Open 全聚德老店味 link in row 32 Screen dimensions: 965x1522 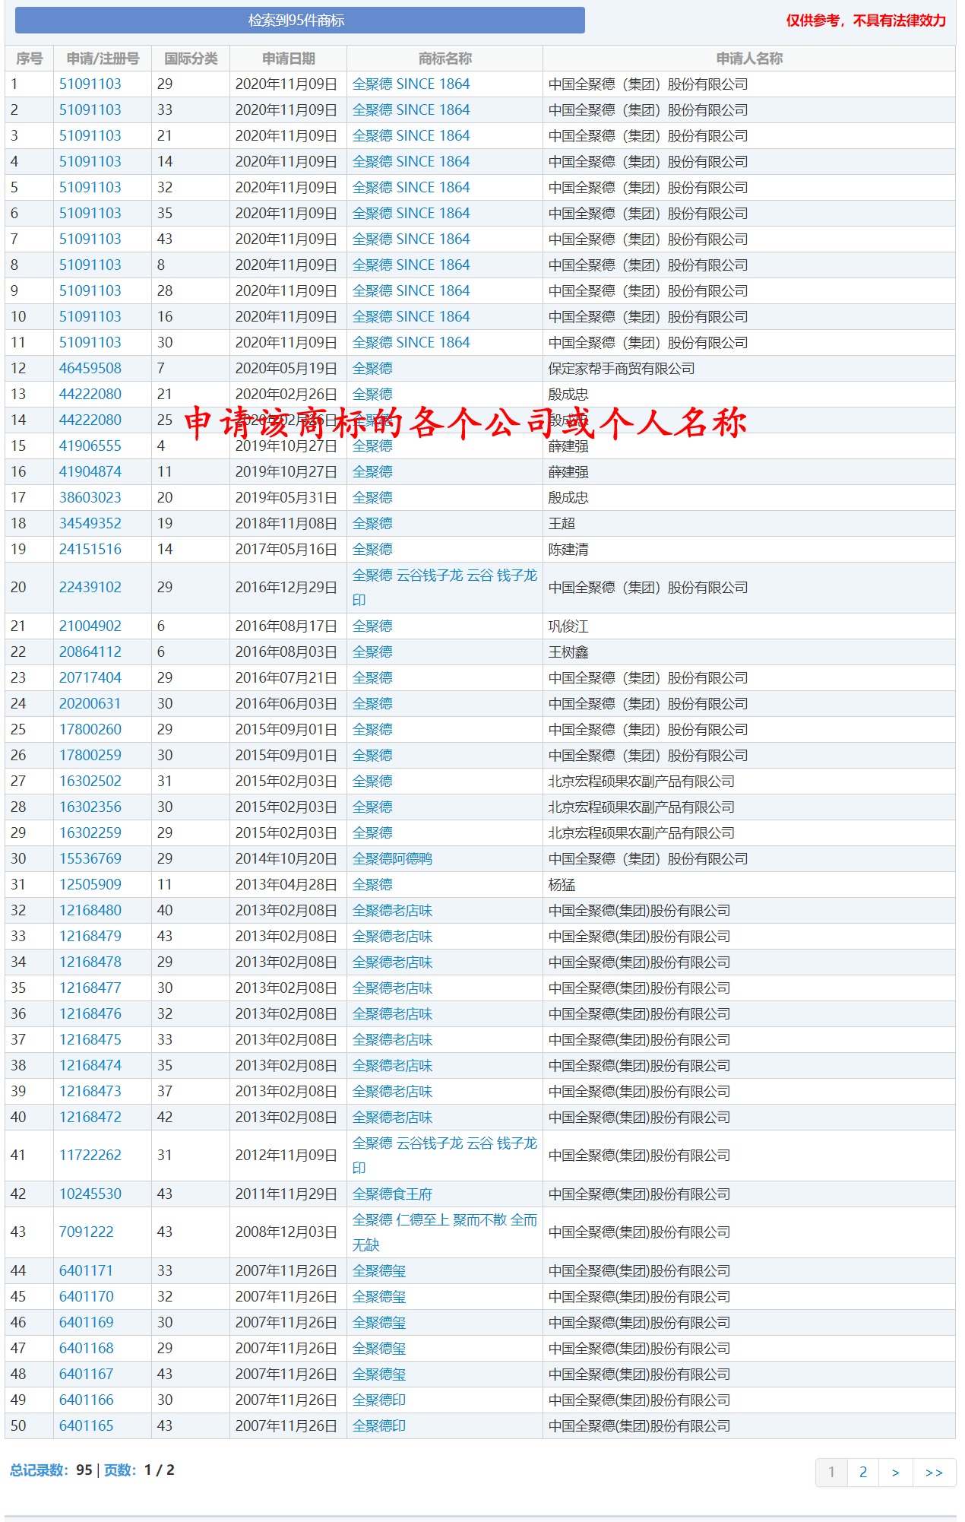(392, 911)
